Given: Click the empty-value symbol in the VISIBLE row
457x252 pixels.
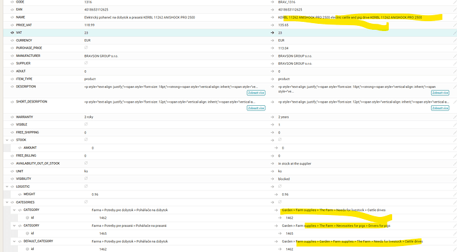Looking at the screenshot, I should pos(86,124).
